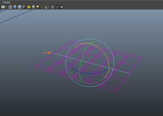Switch to smooth shade all mode
The width and height of the screenshot is (163, 116).
coord(15,7)
